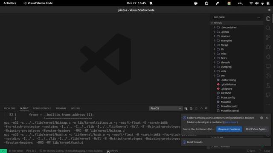Open the Source Control view
Viewport: 273px width, 153px height.
pos(268,37)
